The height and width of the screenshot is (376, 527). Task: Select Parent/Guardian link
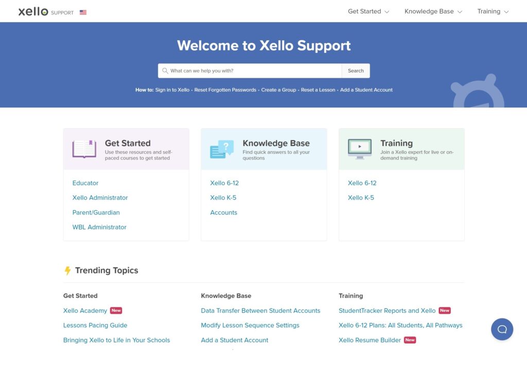click(96, 213)
